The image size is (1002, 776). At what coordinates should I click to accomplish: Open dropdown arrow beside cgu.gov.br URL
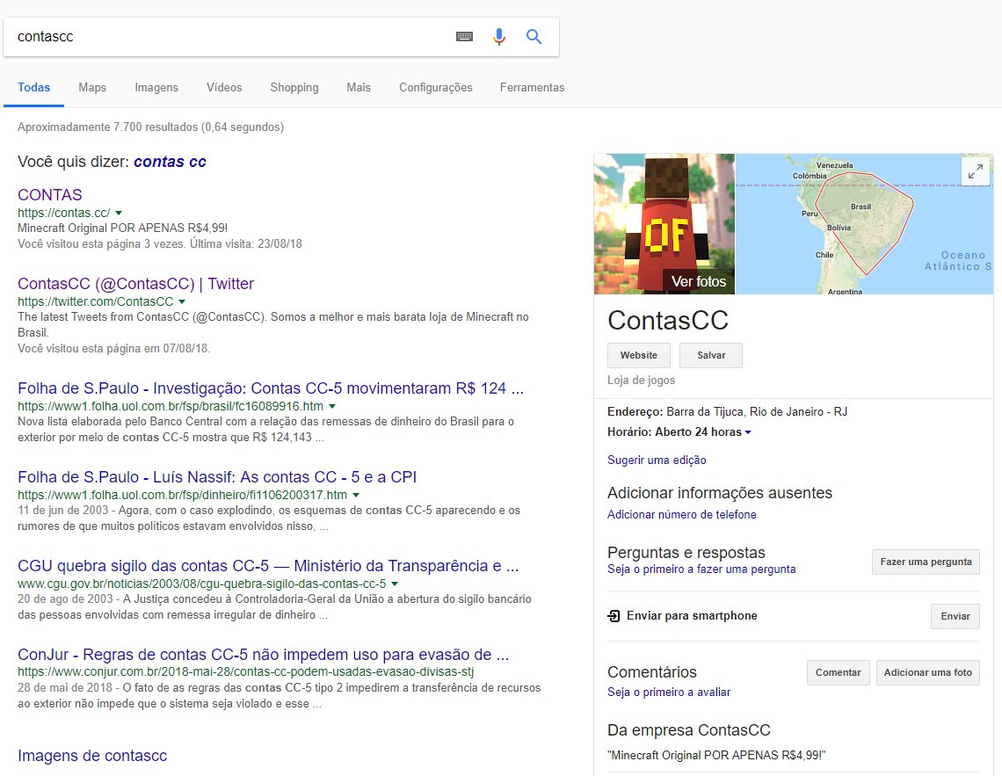[395, 584]
